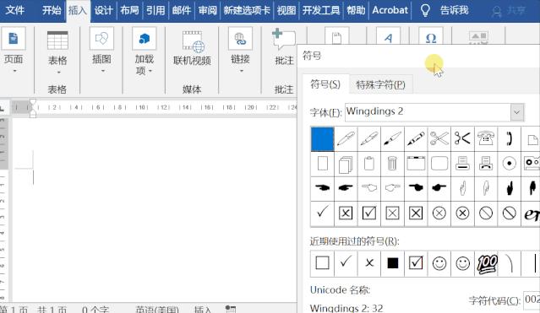Viewport: 540px width, 313px height.
Task: Click the Wingdings 2: 32 text
Action: [346, 308]
